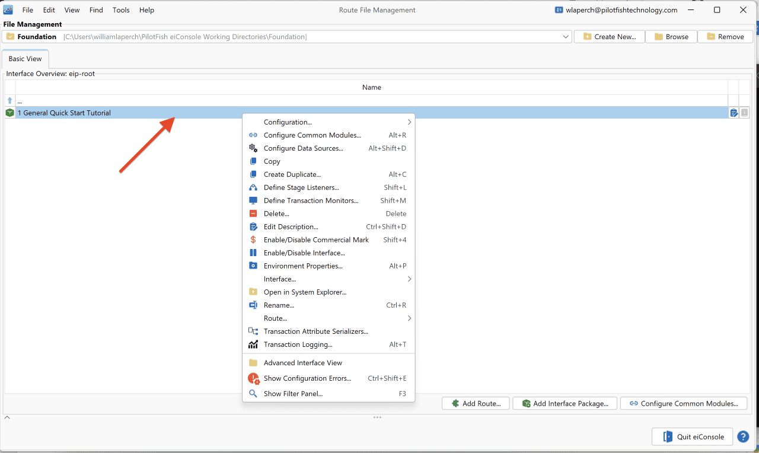Screen dimensions: 759x453
Task: Click the edit description icon on tutorial row
Action: [x=734, y=113]
